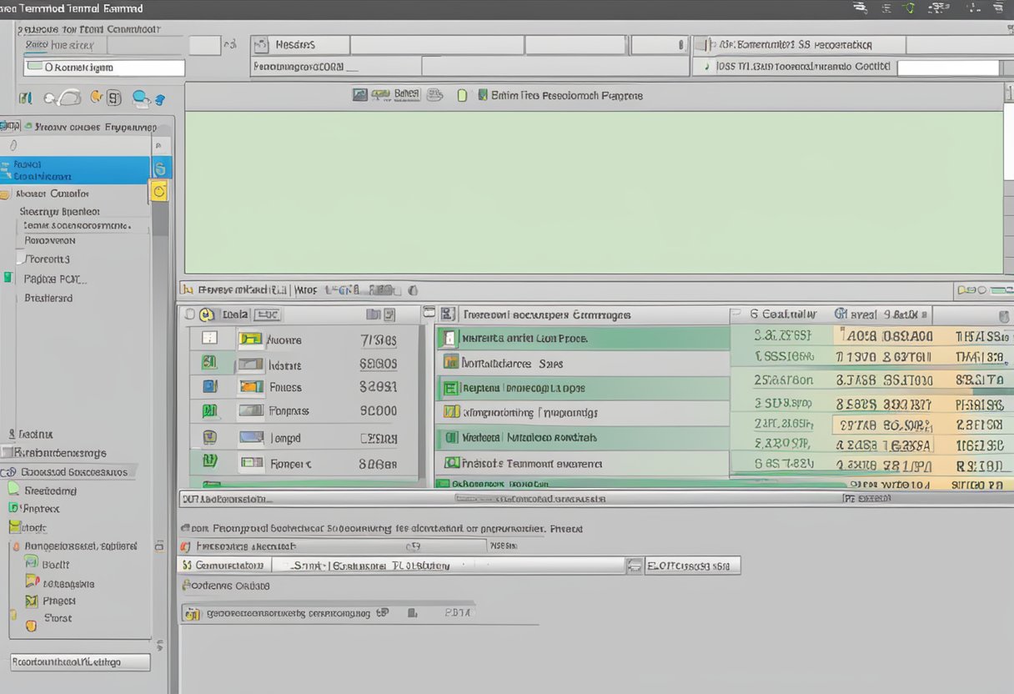Click the orange color swatch in Fouess row
Screen dimensions: 1014x694
(x=251, y=387)
